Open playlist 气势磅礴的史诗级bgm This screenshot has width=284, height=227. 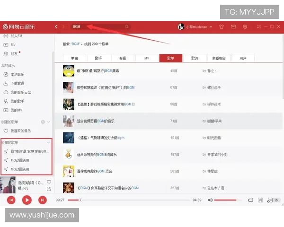(100, 138)
